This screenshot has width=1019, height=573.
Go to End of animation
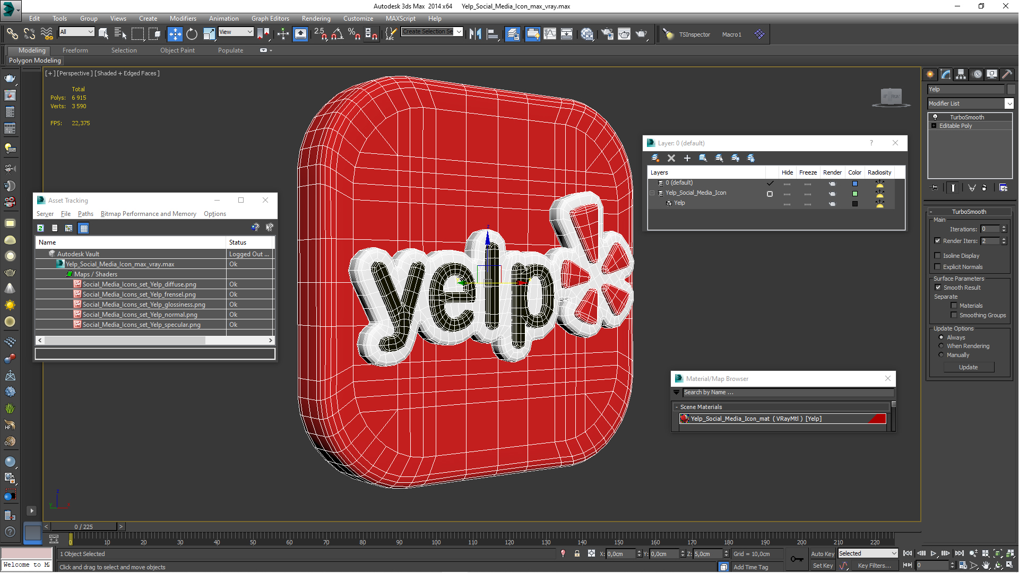pos(959,553)
